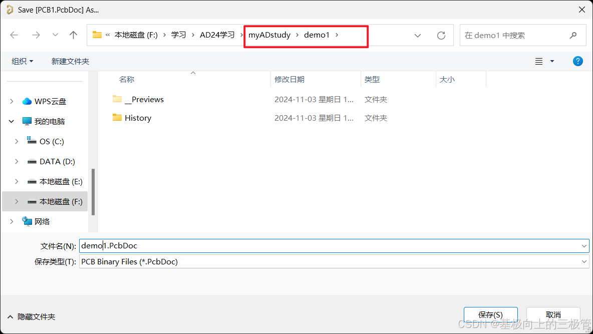Screen dimensions: 593x334
Task: Click the __Previews modified date cell
Action: 314,100
